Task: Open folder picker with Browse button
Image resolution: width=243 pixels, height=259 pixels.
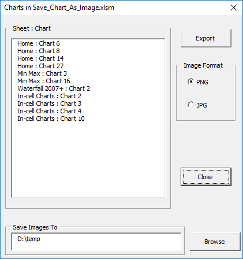Action: pyautogui.click(x=215, y=242)
